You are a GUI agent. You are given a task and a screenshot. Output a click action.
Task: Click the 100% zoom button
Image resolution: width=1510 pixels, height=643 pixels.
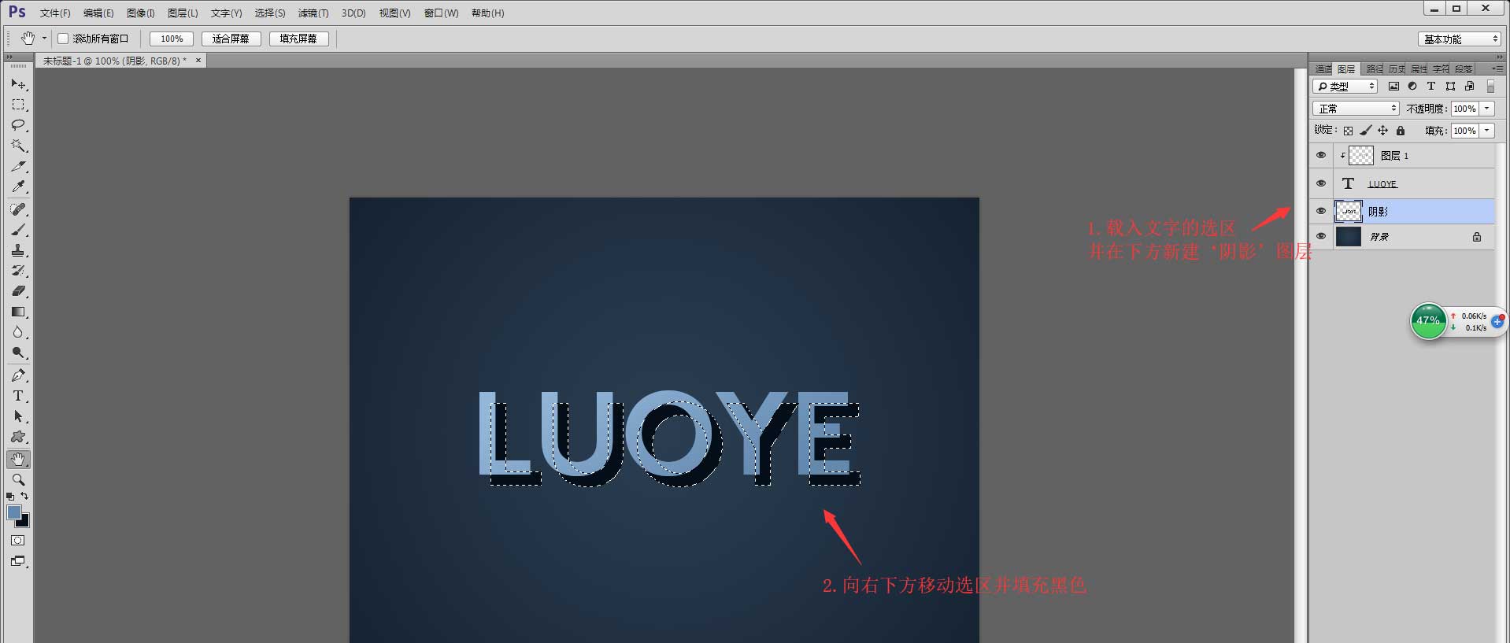click(172, 39)
